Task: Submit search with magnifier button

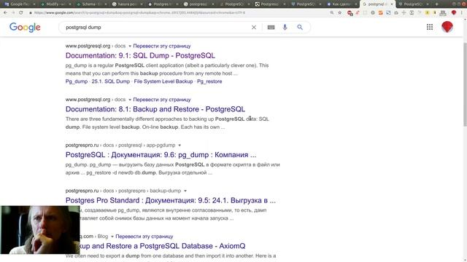Action: pyautogui.click(x=300, y=28)
